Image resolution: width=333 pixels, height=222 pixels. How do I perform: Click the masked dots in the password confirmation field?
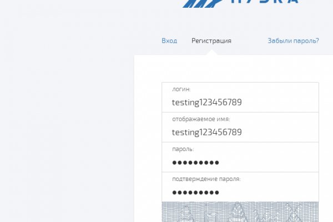(195, 193)
